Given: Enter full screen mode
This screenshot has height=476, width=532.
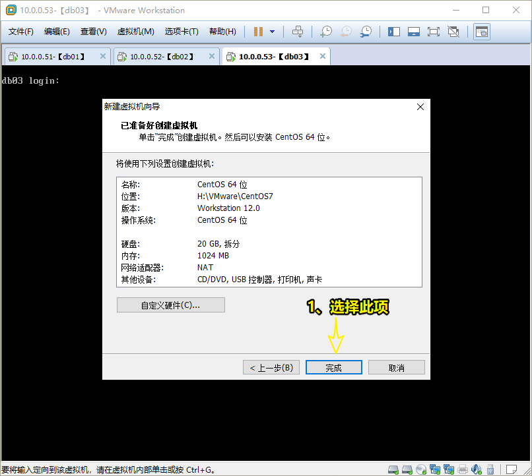Looking at the screenshot, I should (x=433, y=32).
